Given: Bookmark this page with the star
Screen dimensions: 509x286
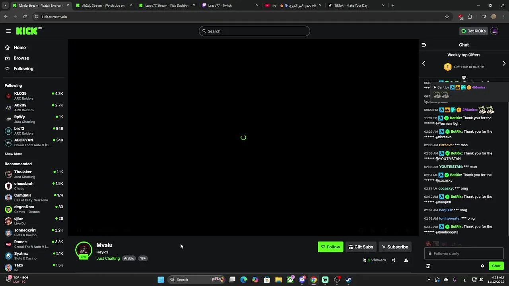Looking at the screenshot, I should click(447, 17).
